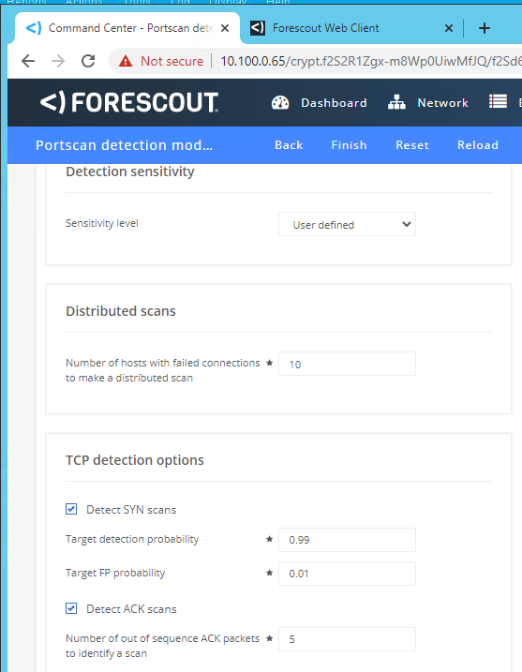The width and height of the screenshot is (522, 672).
Task: Close the Command Center tab
Action: pyautogui.click(x=225, y=28)
